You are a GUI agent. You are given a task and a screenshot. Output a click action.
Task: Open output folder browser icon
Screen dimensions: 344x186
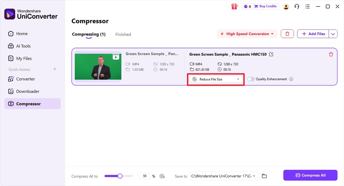point(264,176)
